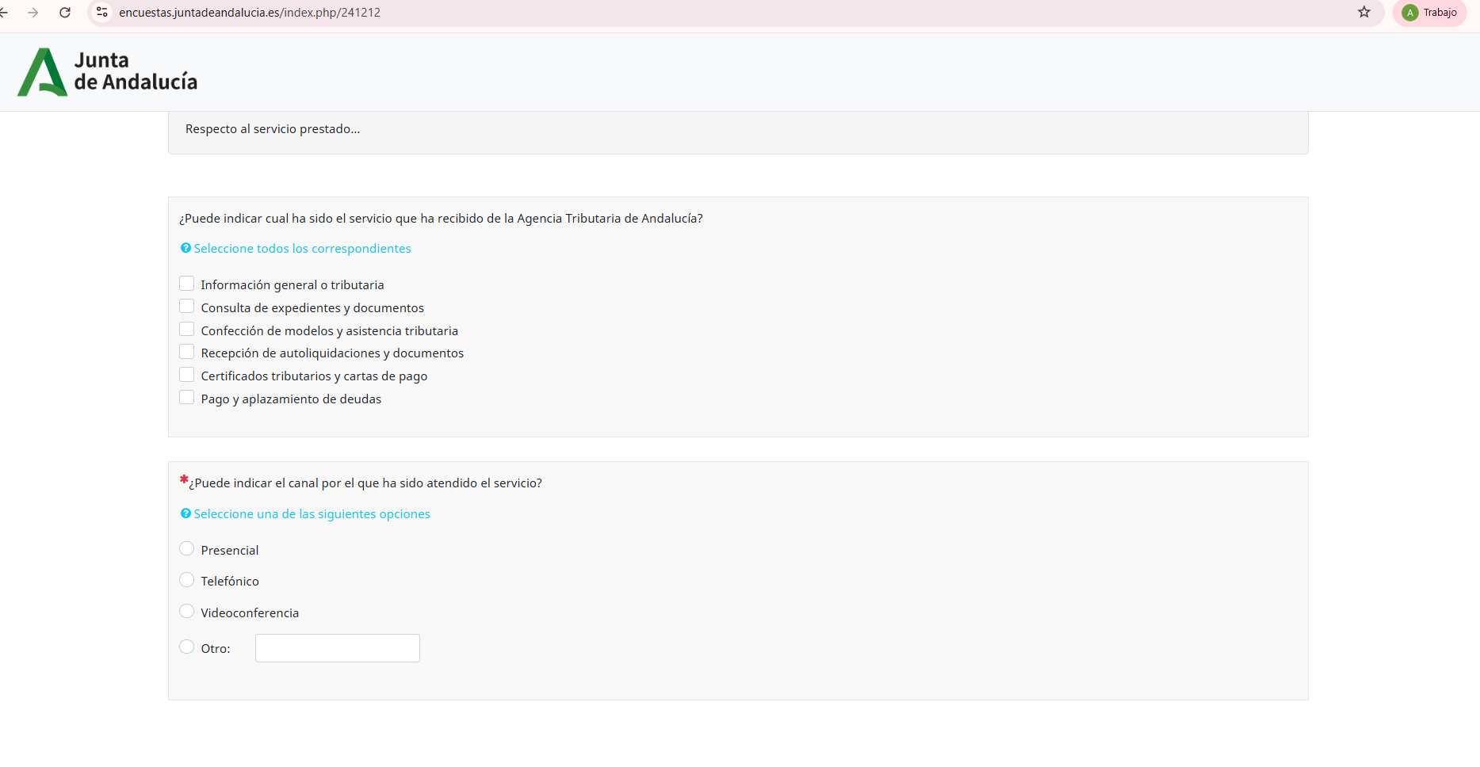Pick the 'Videoconferencia' radio button
This screenshot has width=1480, height=767.
point(187,612)
